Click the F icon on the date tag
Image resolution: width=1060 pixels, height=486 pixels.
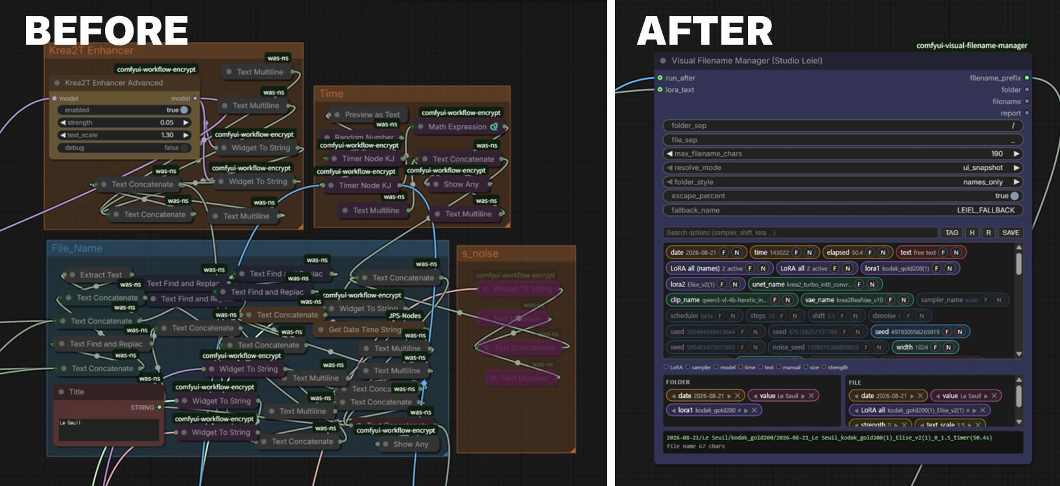[x=724, y=253]
